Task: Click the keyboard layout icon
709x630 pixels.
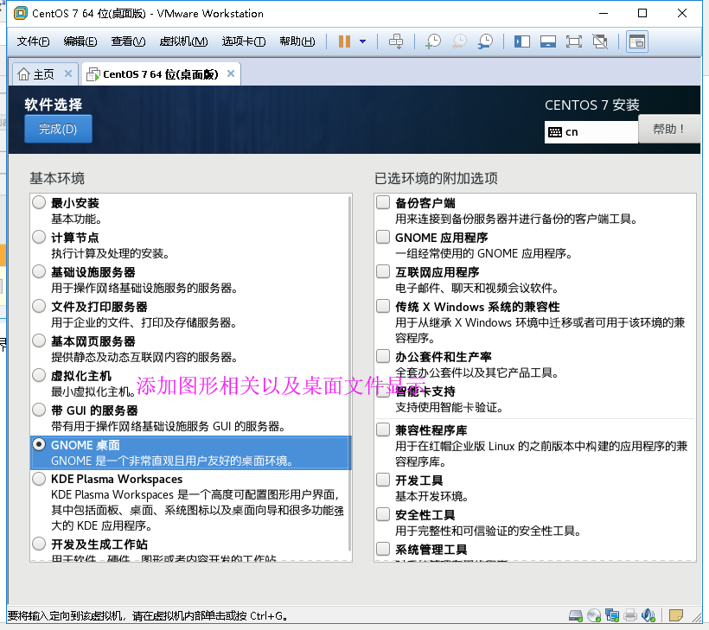Action: point(555,132)
